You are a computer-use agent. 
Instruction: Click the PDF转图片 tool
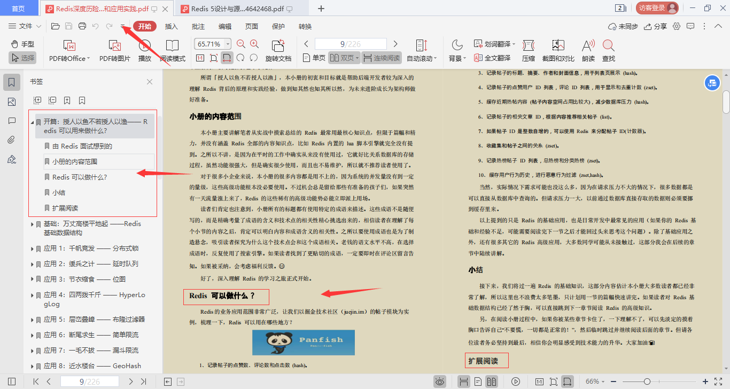click(x=115, y=51)
